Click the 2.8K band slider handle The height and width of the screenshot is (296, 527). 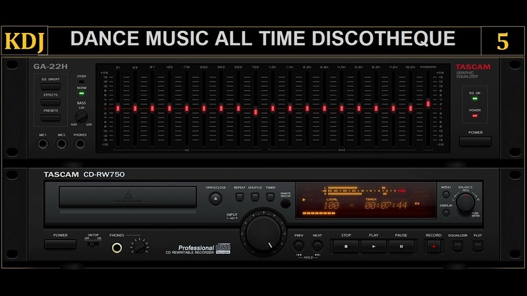324,109
